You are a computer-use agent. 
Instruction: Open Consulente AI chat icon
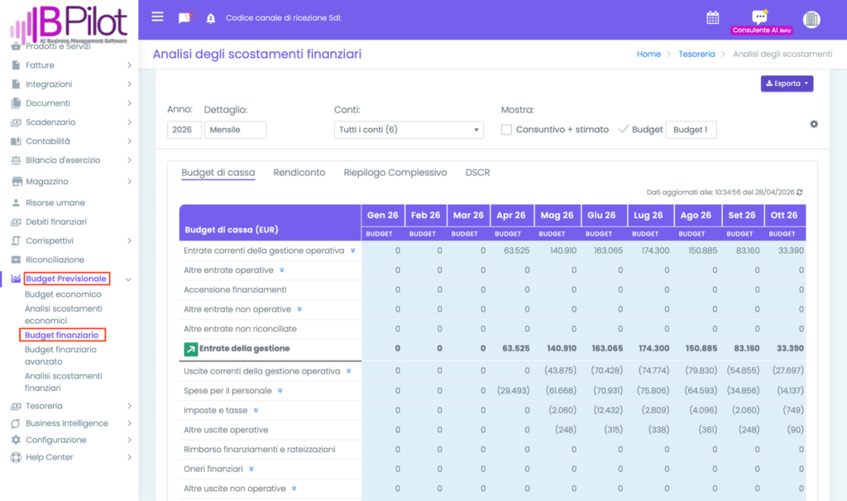[x=759, y=17]
